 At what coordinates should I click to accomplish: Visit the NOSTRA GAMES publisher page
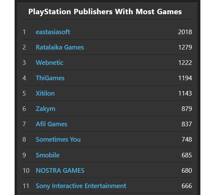[60, 170]
